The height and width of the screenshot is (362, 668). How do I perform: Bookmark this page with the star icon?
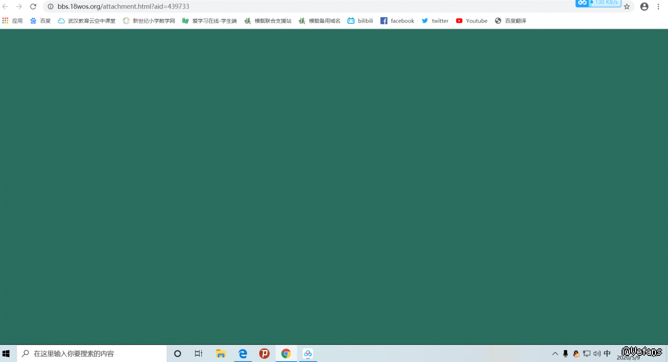[x=627, y=7]
